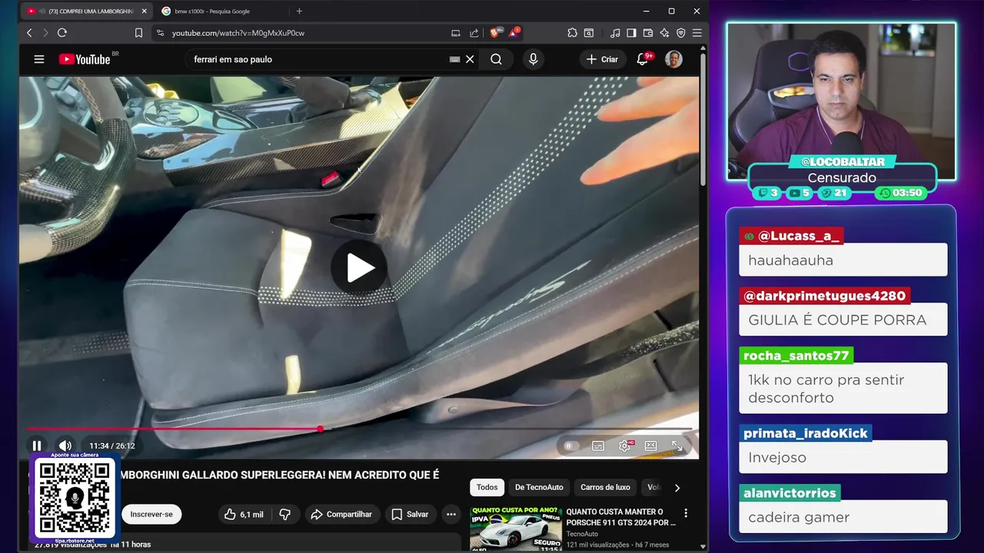Open more actions ellipsis under video
Viewport: 984px width, 553px height.
[x=451, y=515]
